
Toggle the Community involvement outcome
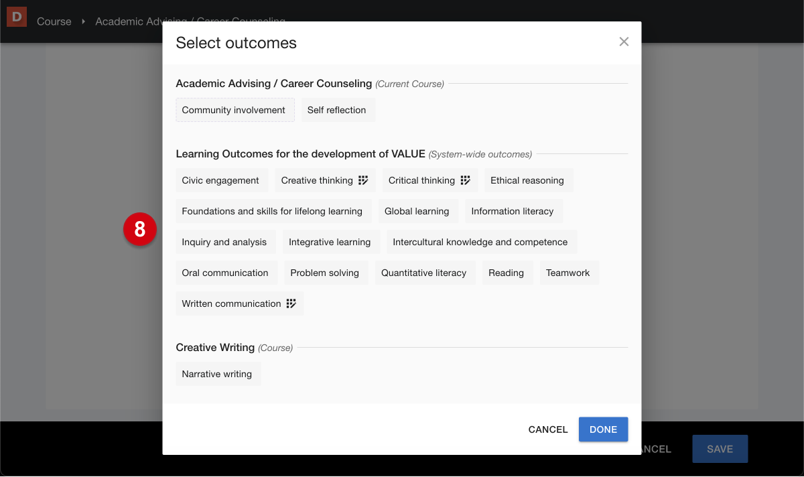coord(235,110)
